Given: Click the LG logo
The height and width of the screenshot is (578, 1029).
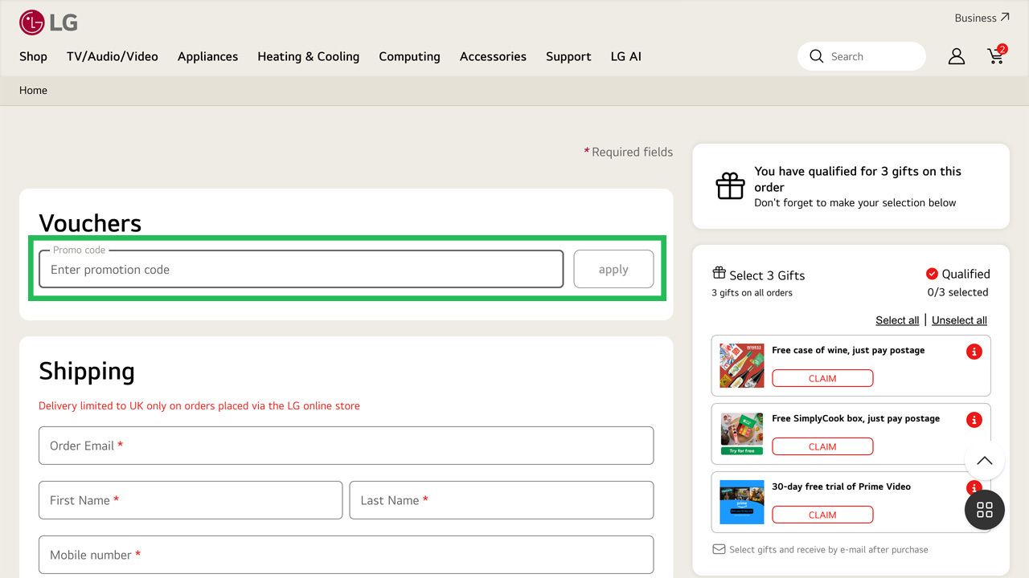Looking at the screenshot, I should point(48,22).
